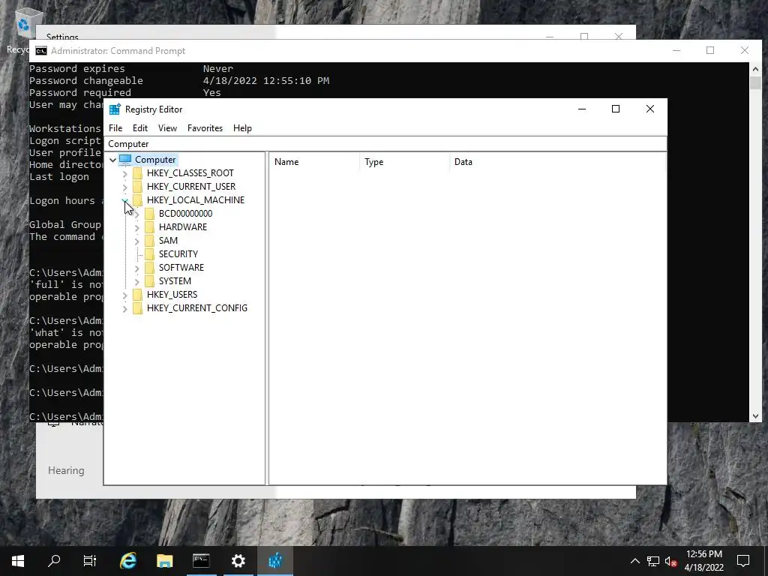Select the SAM key label
The image size is (768, 576).
[168, 241]
